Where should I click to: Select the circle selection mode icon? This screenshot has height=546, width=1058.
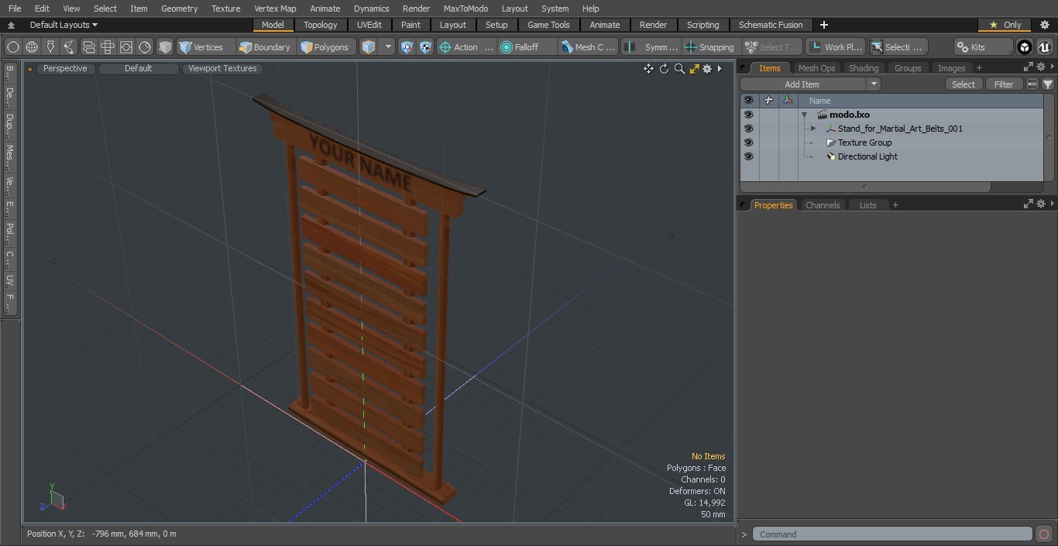(13, 47)
